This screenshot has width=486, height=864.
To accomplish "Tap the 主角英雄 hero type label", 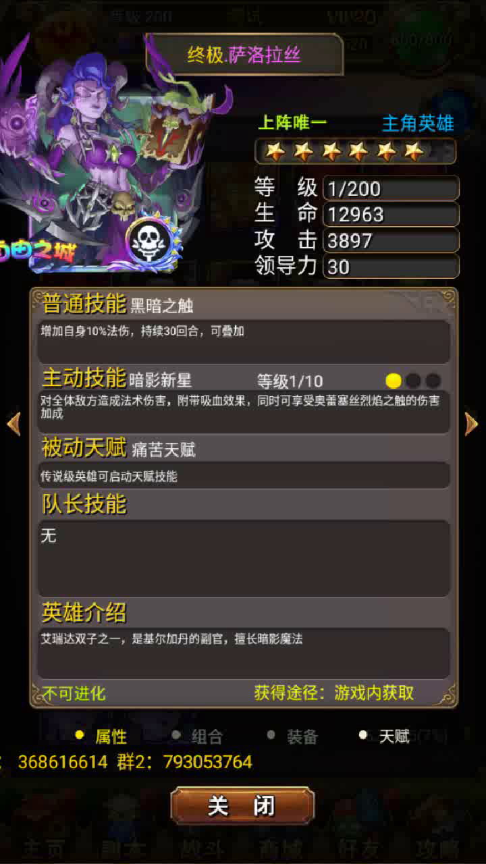I will pyautogui.click(x=418, y=124).
